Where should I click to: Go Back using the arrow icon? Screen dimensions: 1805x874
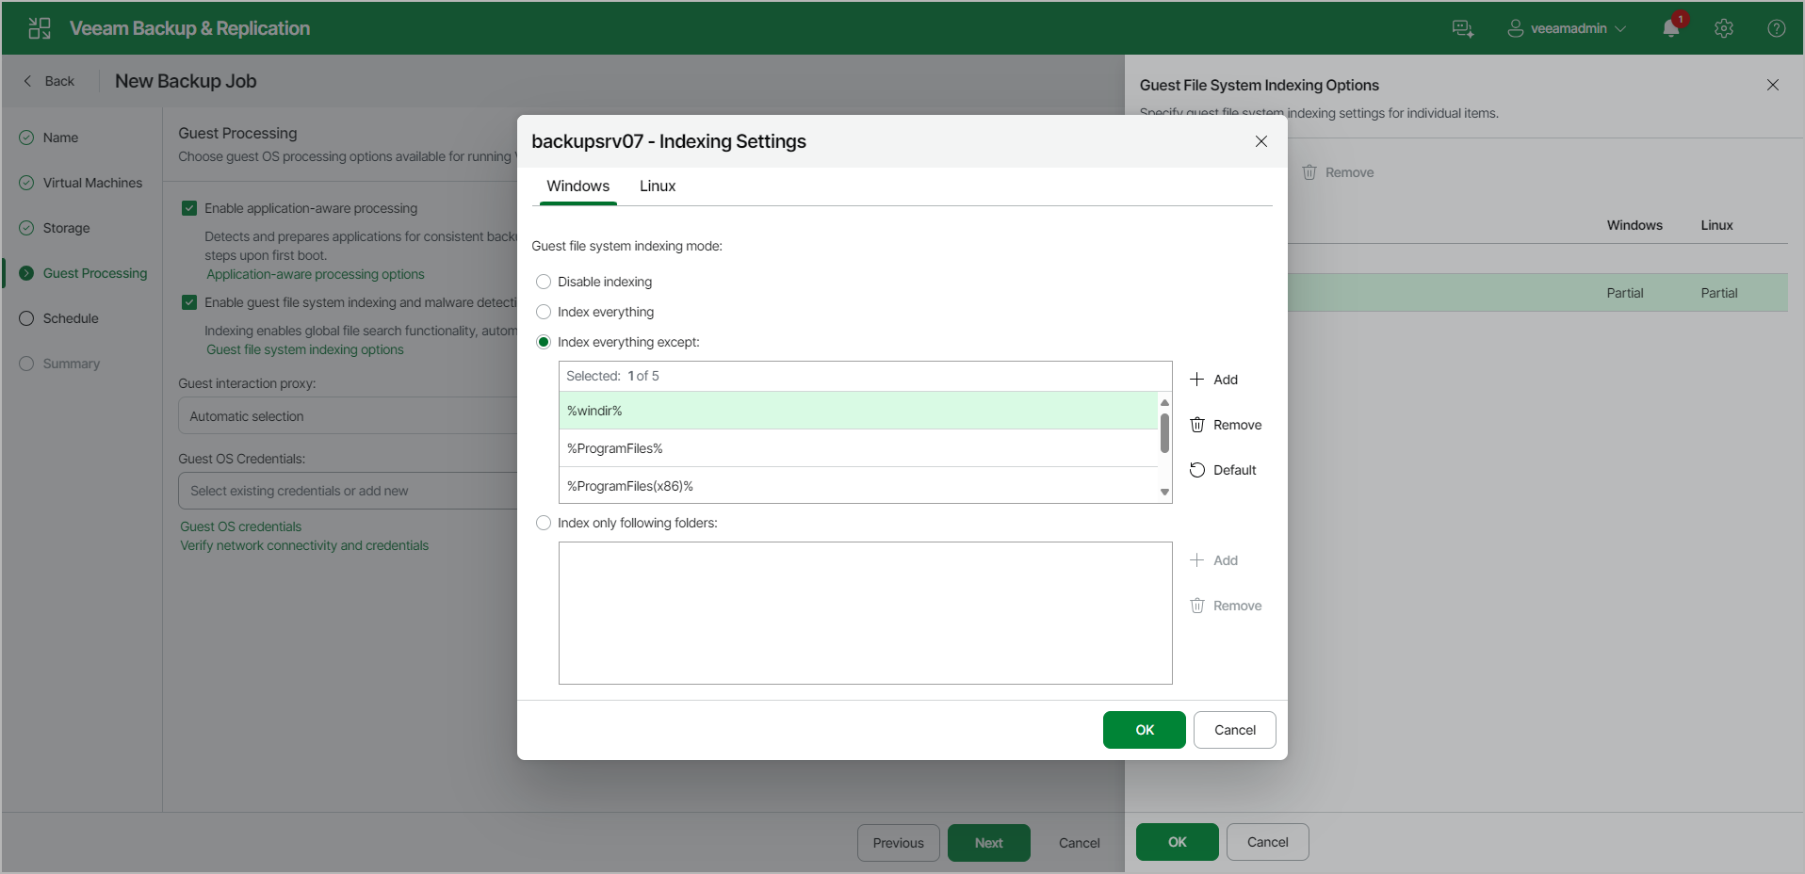27,81
